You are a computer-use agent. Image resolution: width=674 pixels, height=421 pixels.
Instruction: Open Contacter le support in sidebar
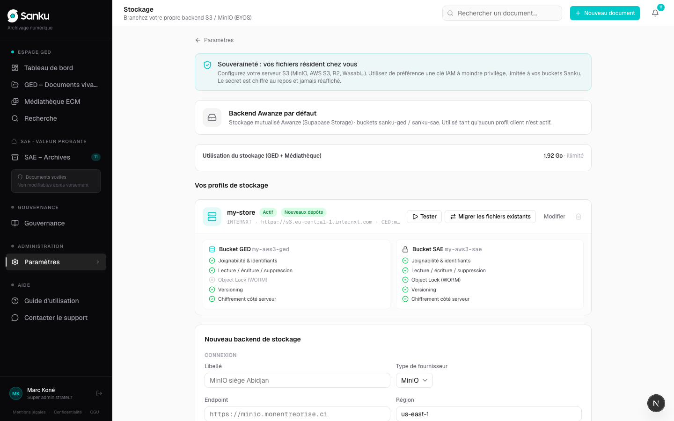[x=56, y=318]
